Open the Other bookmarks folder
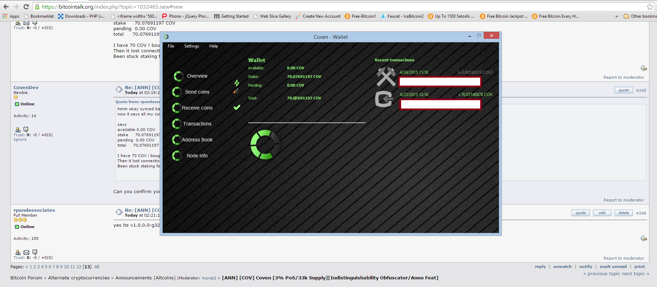The image size is (657, 287). [x=640, y=16]
